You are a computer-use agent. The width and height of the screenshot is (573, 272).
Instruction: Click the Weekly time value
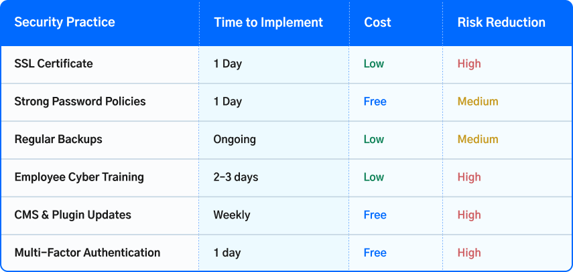click(x=232, y=215)
